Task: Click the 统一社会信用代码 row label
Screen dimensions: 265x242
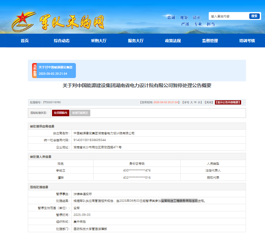Action: [57, 140]
